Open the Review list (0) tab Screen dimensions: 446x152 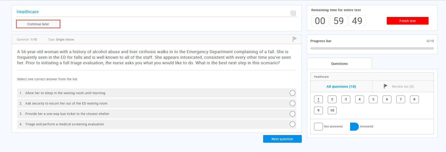tap(403, 87)
